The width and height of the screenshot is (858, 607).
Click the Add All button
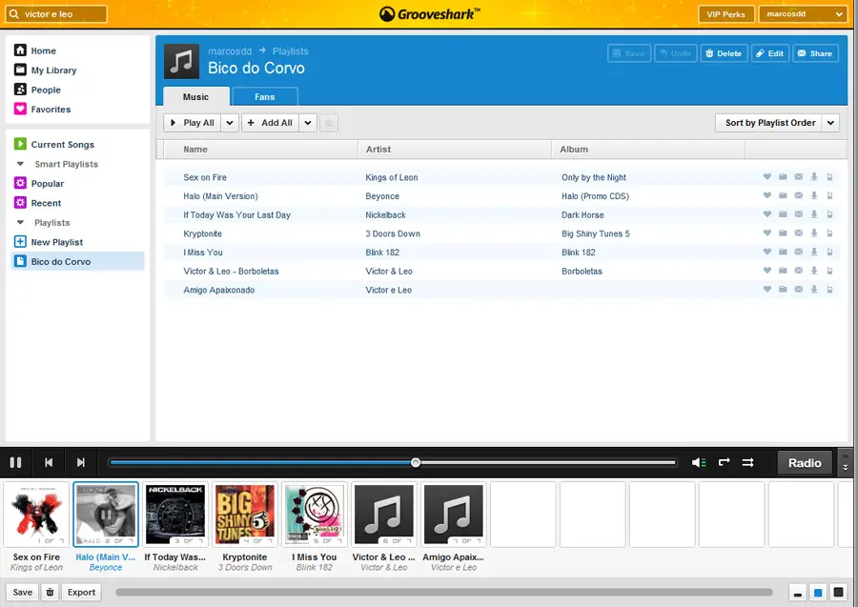tap(271, 123)
